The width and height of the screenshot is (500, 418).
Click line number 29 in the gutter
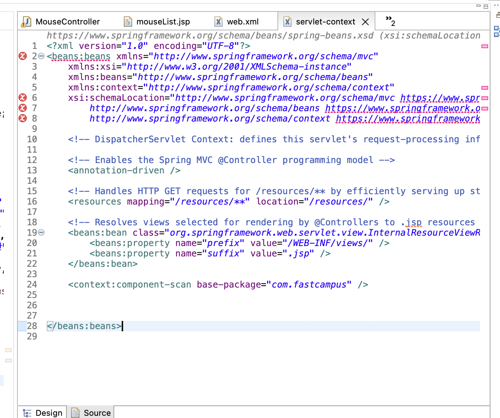pos(32,336)
